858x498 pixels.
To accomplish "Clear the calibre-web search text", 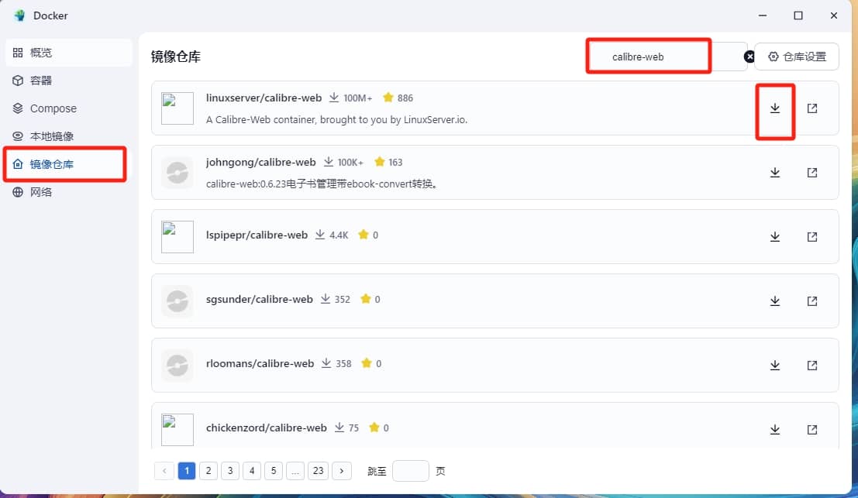I will (x=749, y=57).
